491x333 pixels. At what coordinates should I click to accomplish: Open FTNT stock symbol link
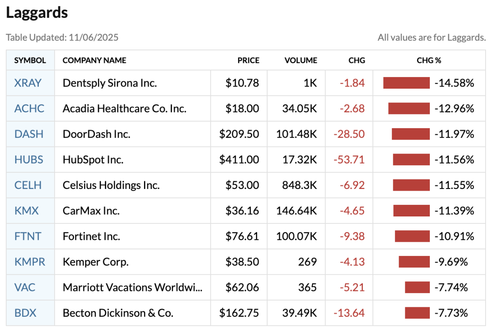(28, 236)
